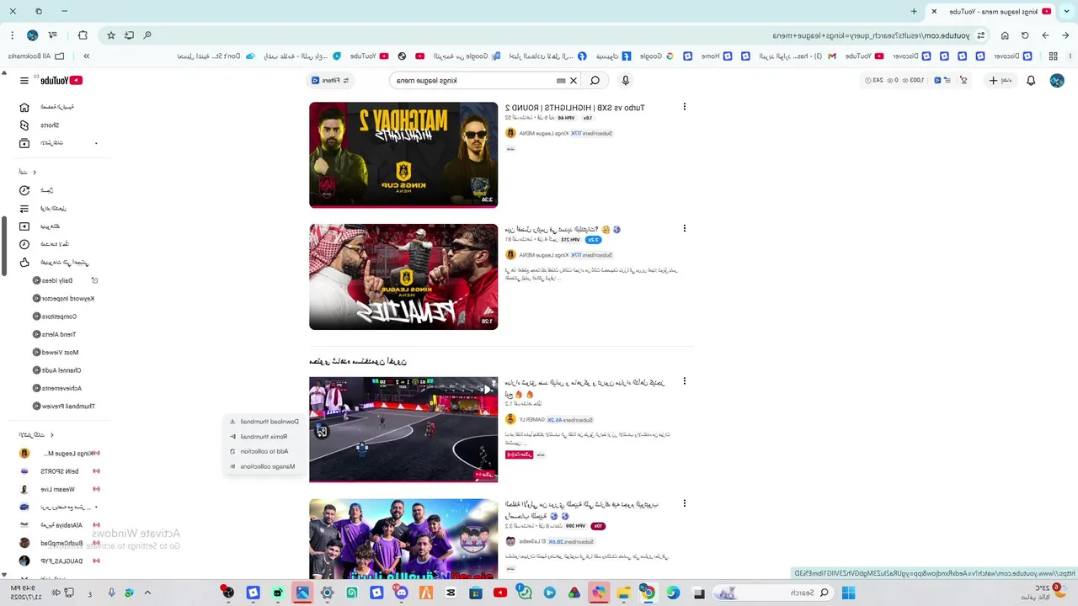Open vidIQ Achievements
The height and width of the screenshot is (606, 1078).
57,388
